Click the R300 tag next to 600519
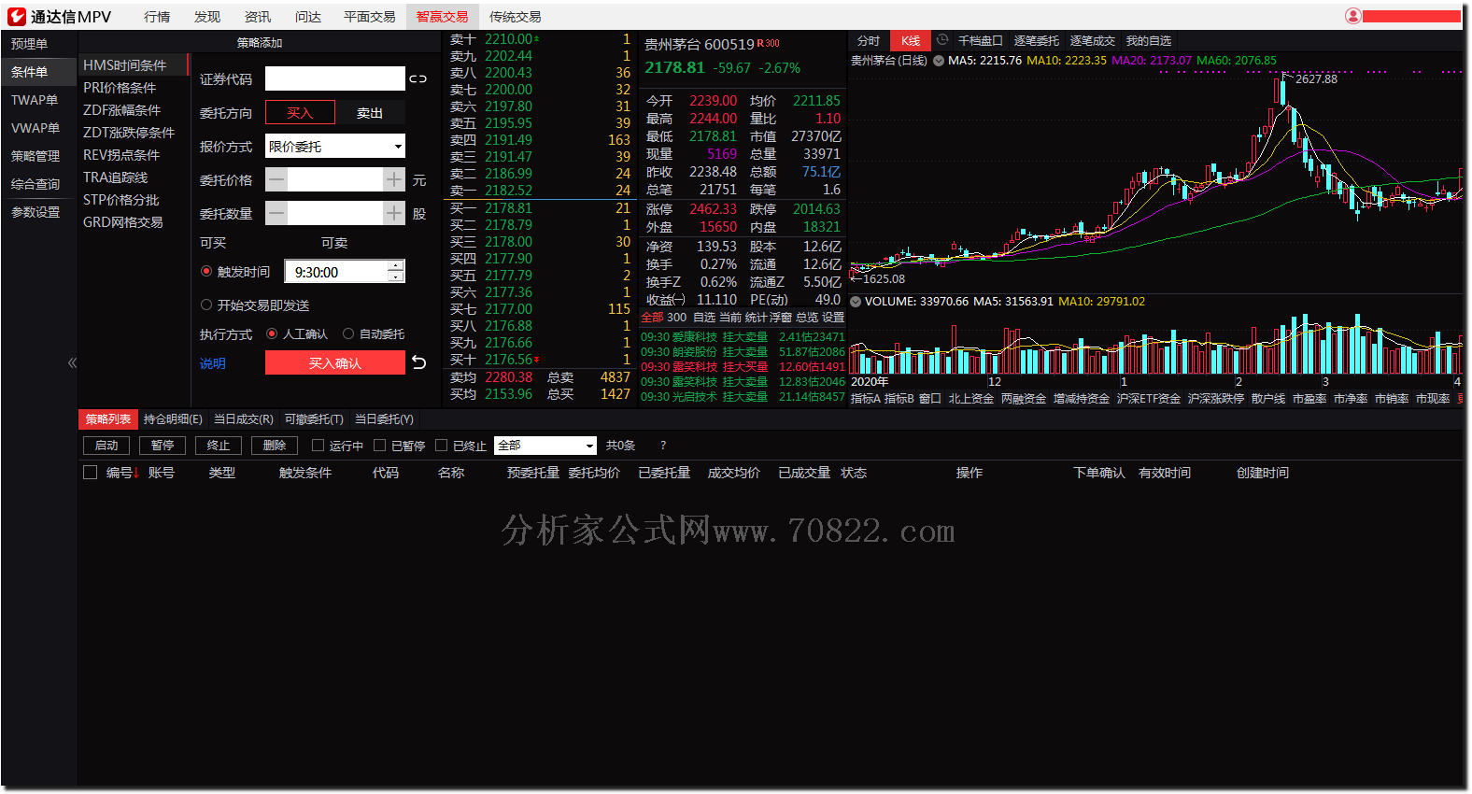This screenshot has height=794, width=1472. [x=768, y=43]
